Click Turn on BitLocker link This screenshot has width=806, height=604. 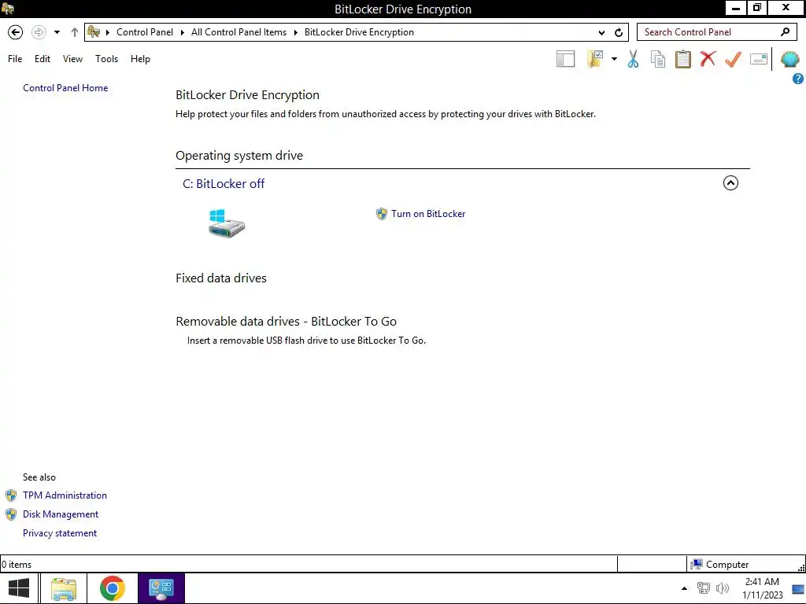(428, 214)
